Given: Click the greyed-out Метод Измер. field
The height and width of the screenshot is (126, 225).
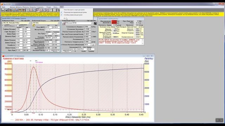Looking at the screenshot, I should coord(52,30).
